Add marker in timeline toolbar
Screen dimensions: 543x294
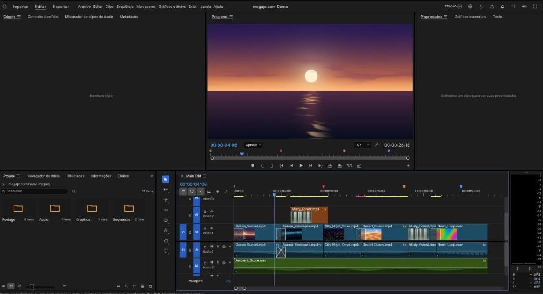[x=218, y=191]
